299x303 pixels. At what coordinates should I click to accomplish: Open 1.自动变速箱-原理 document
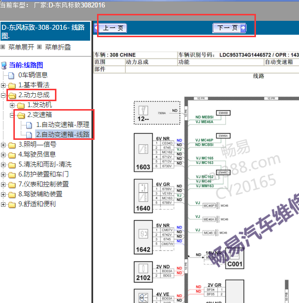click(63, 124)
